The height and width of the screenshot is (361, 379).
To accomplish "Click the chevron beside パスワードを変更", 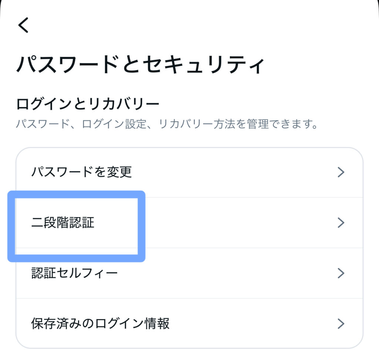I will pyautogui.click(x=341, y=172).
